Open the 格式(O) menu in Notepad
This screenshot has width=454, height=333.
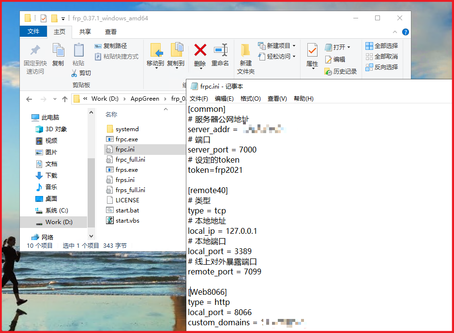(x=251, y=98)
